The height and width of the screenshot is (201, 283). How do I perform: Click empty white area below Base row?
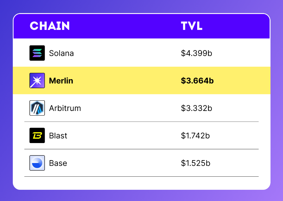click(141, 183)
